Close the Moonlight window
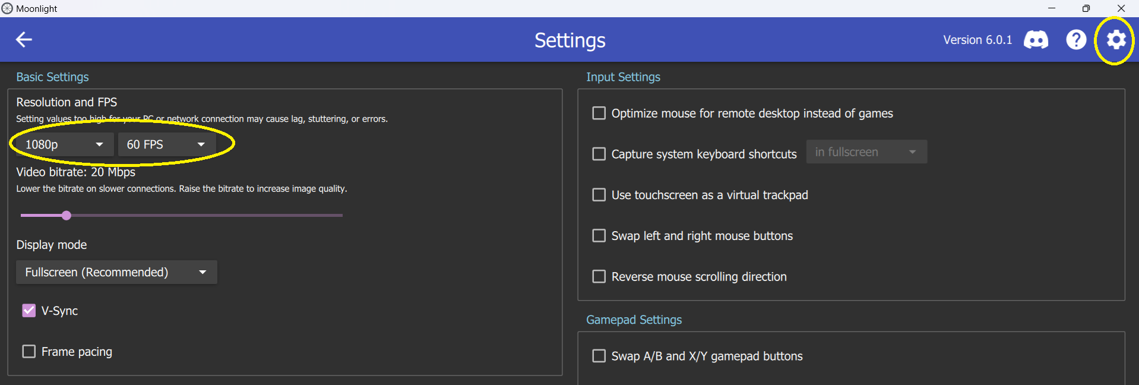1139x385 pixels. [x=1121, y=8]
